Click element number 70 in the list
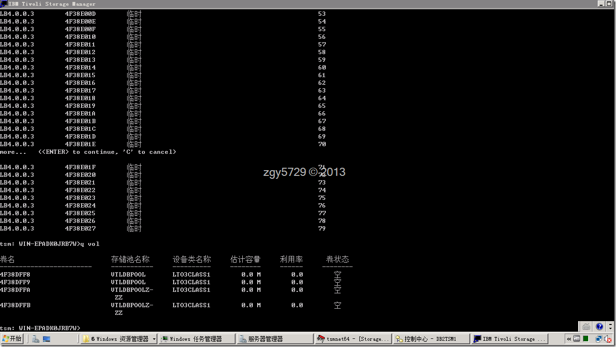Screen dimensions: 616x347 coord(322,144)
